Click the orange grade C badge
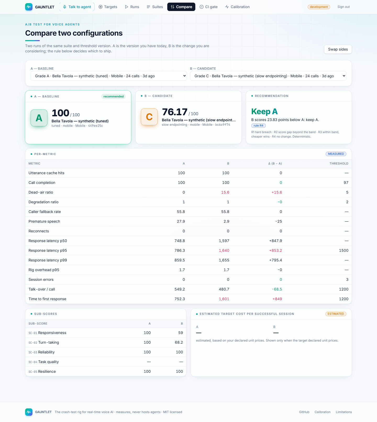 pyautogui.click(x=149, y=117)
